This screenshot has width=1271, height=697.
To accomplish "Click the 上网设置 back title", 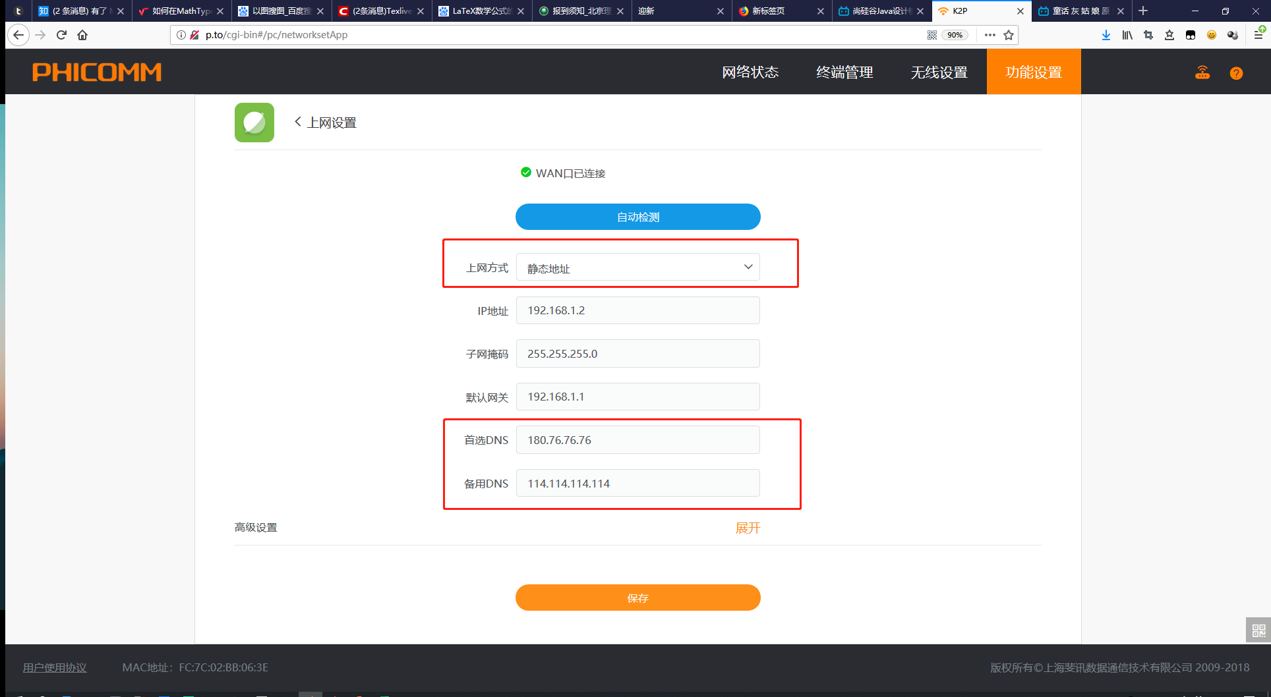I will pos(332,123).
